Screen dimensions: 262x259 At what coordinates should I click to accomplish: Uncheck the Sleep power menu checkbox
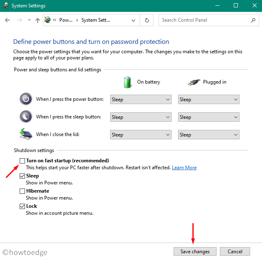point(22,176)
